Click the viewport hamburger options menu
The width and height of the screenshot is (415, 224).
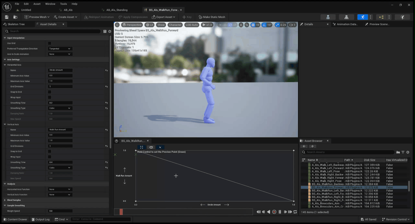117,25
